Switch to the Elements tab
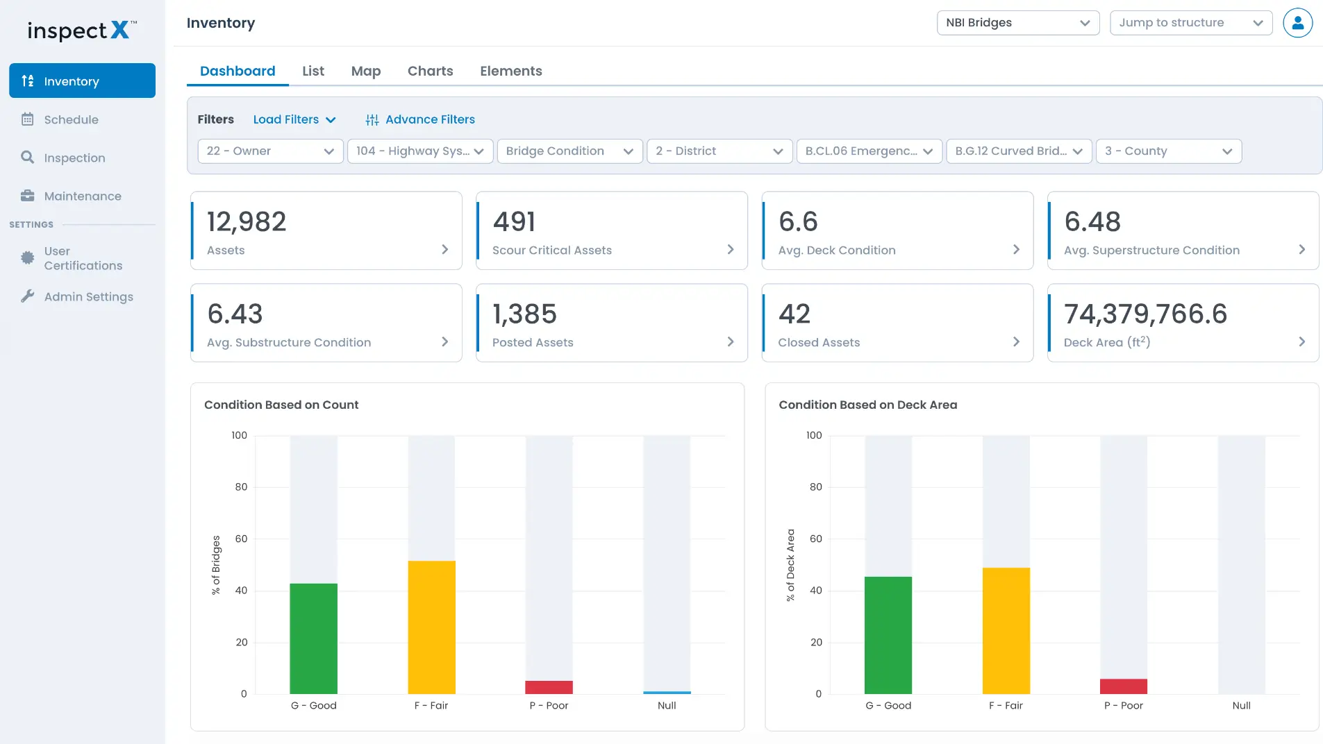This screenshot has height=744, width=1323. coord(511,71)
